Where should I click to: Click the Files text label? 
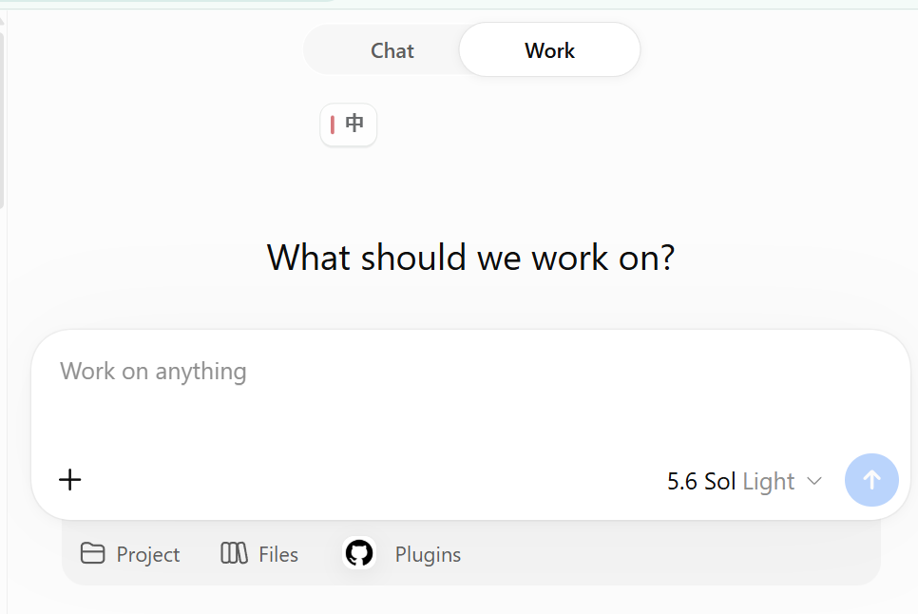278,554
